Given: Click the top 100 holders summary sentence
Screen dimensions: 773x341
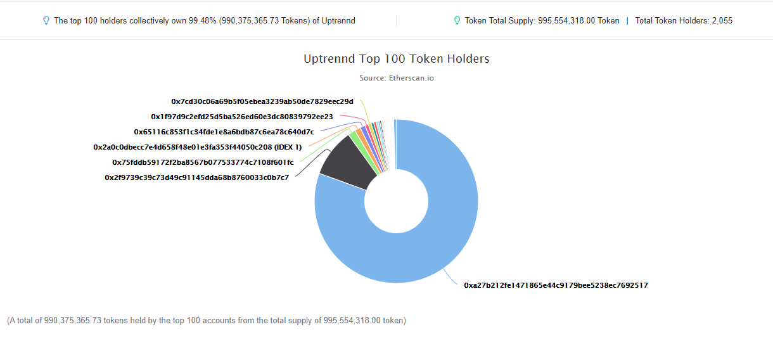Looking at the screenshot, I should click(x=205, y=20).
